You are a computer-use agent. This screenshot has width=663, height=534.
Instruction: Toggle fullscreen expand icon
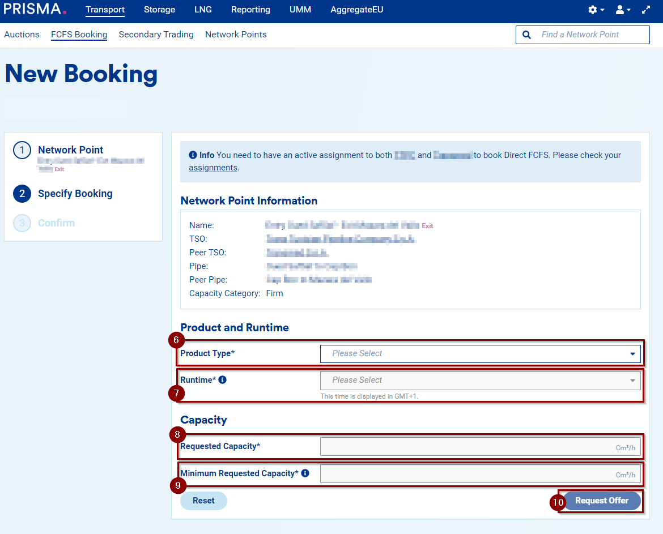pyautogui.click(x=646, y=10)
